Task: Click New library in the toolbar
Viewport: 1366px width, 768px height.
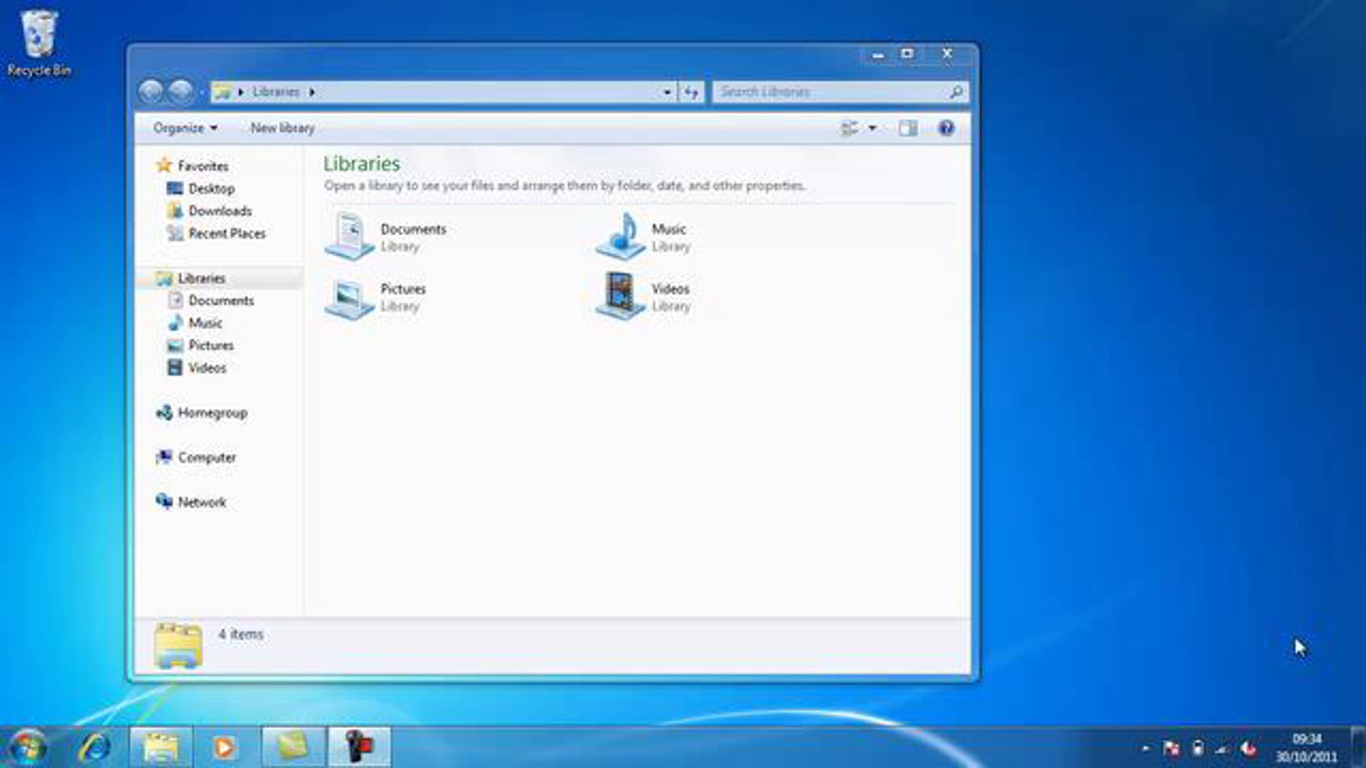Action: point(282,128)
